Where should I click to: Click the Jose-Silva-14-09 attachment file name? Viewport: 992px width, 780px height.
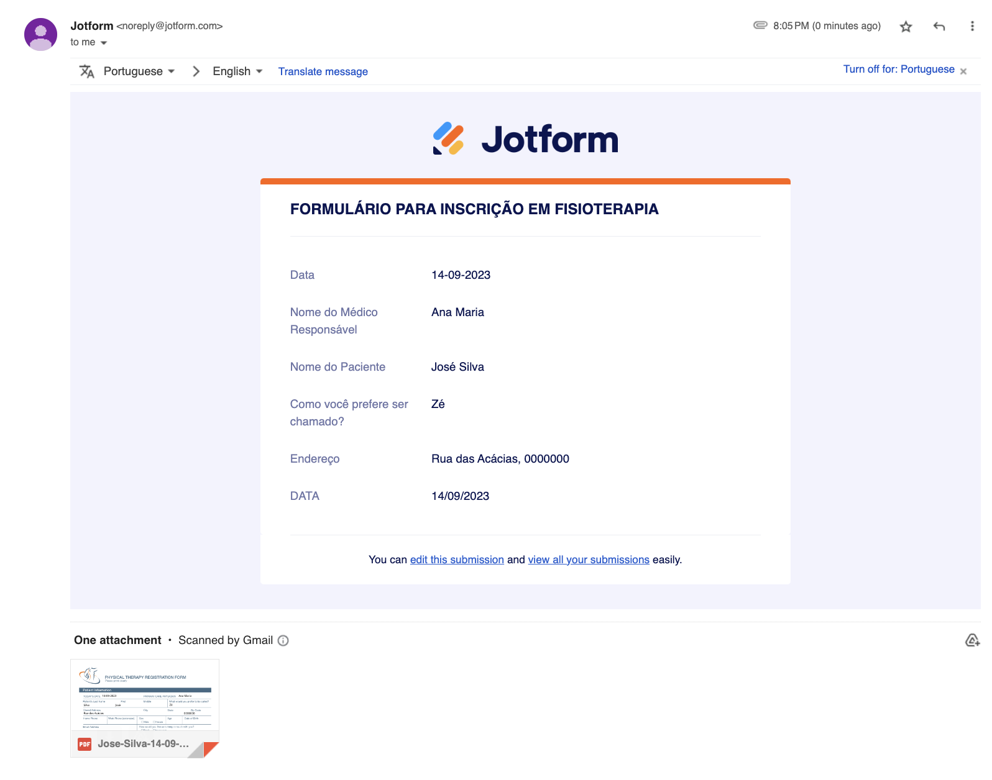[x=143, y=744]
